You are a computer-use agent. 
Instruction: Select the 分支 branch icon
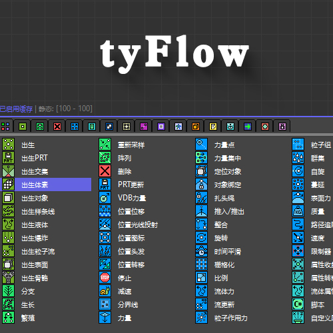point(8,290)
